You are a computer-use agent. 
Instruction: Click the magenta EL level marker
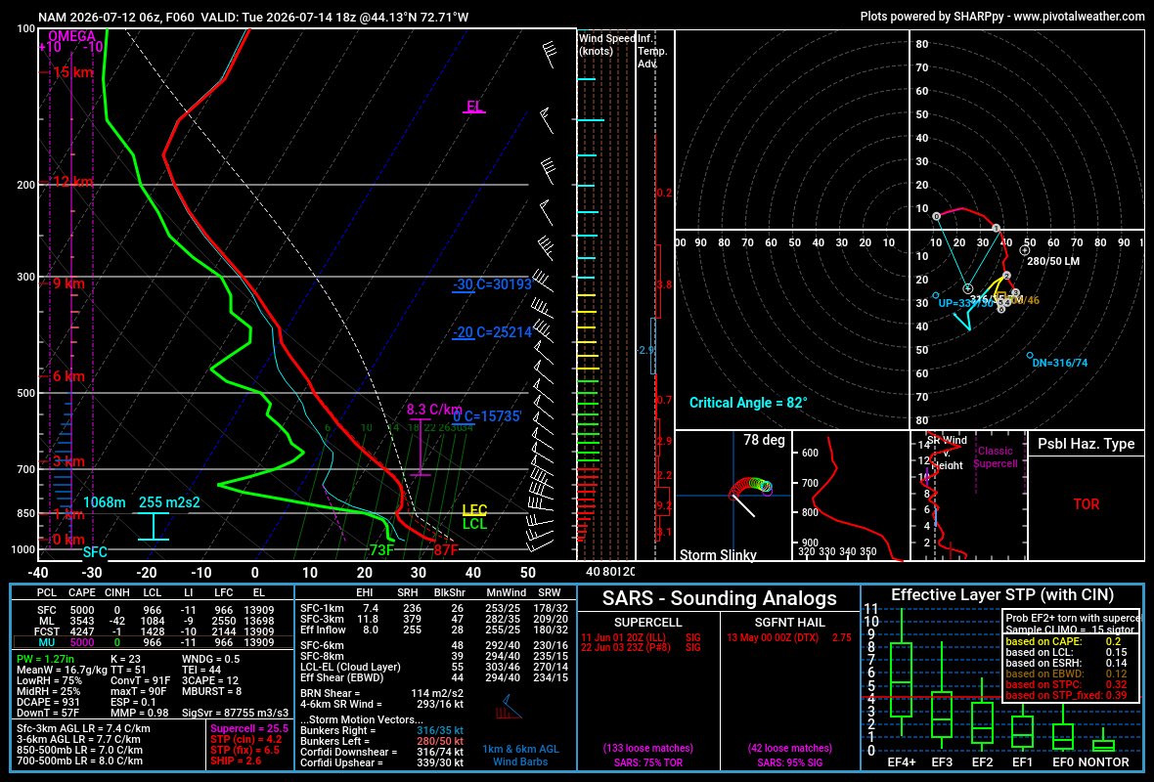pyautogui.click(x=474, y=106)
